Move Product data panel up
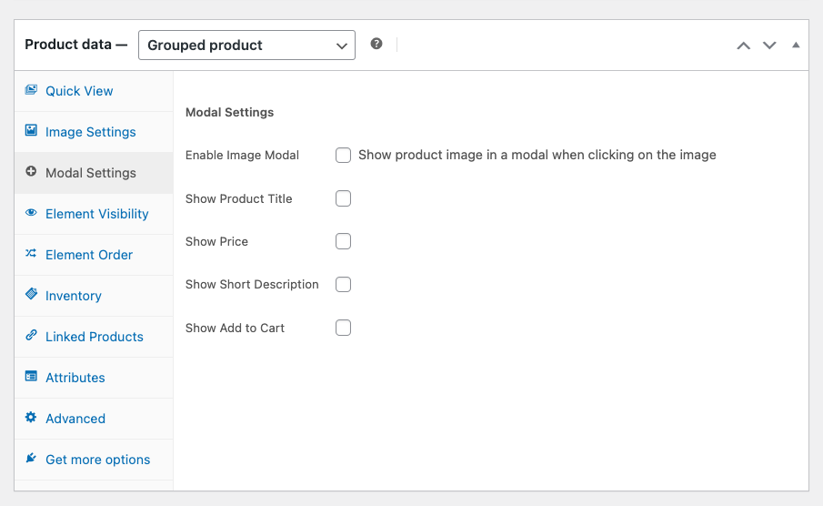The image size is (823, 506). coord(743,46)
